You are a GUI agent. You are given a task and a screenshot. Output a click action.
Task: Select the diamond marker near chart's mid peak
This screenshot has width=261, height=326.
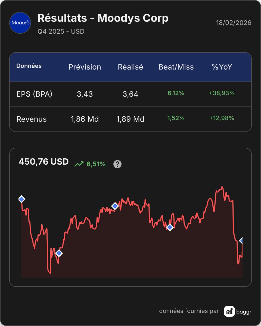click(x=115, y=206)
